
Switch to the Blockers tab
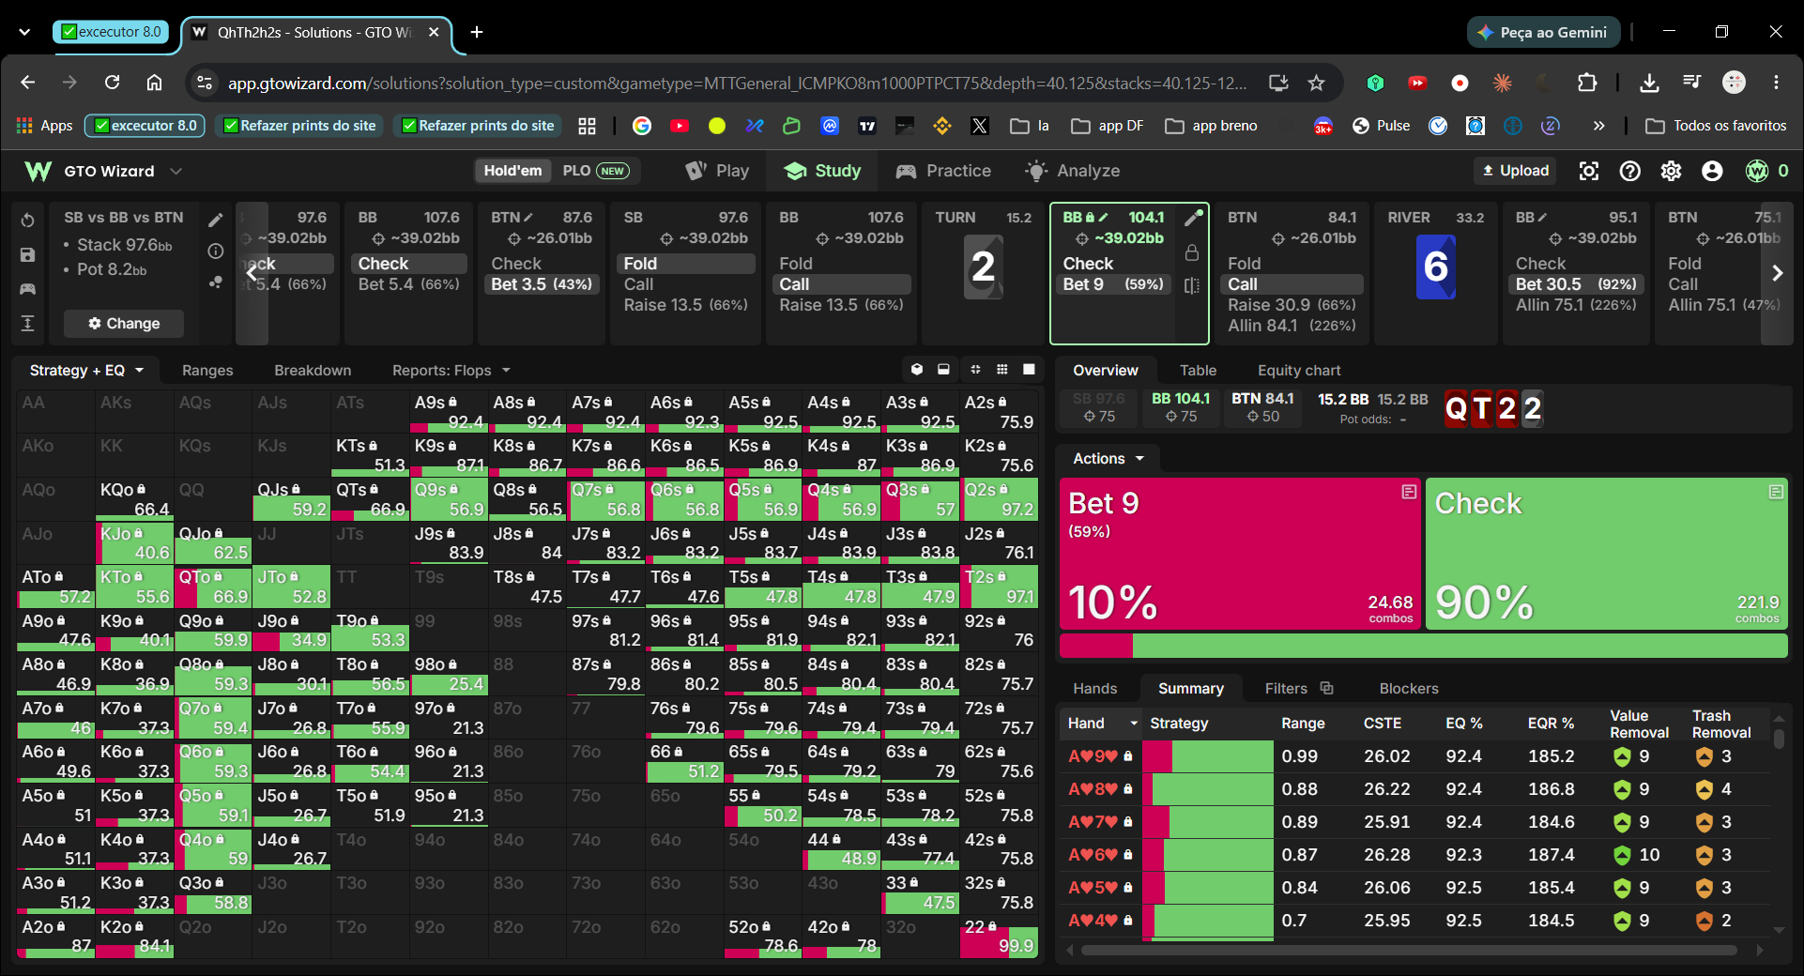[x=1408, y=689]
